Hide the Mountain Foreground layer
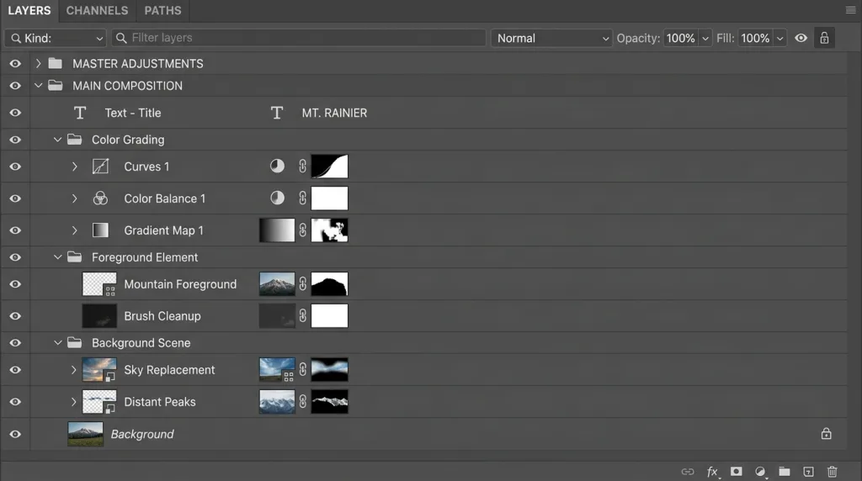 tap(15, 284)
